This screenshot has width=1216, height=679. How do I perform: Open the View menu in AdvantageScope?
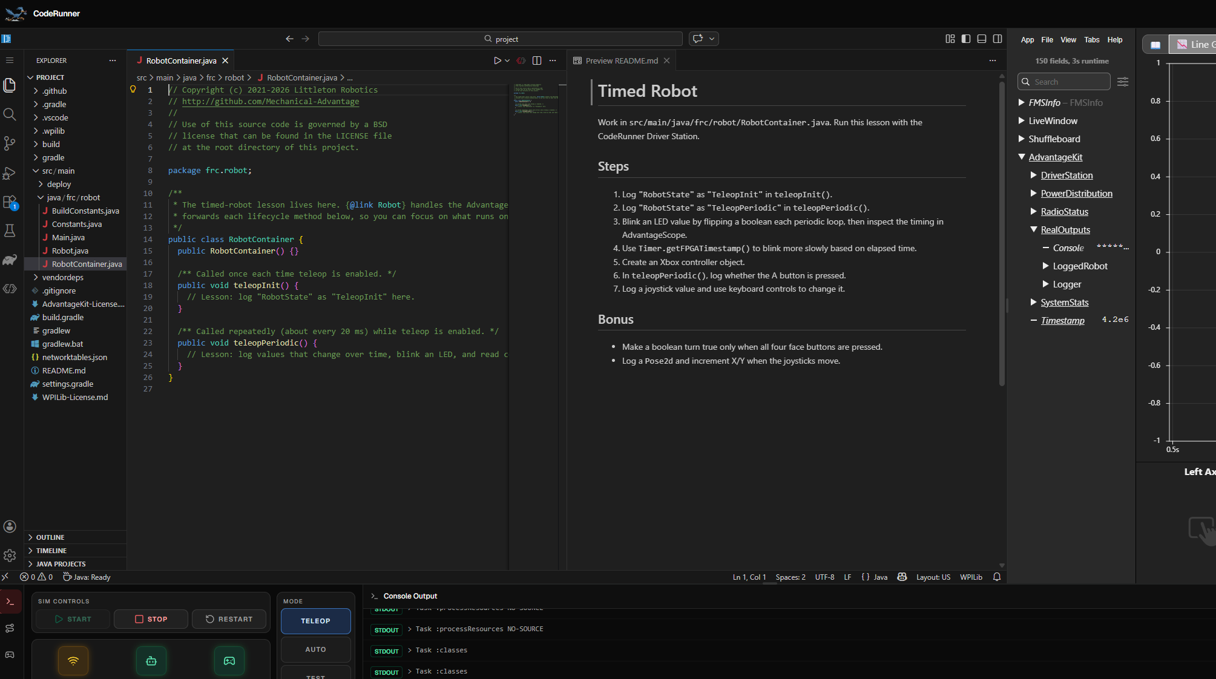[x=1068, y=40]
